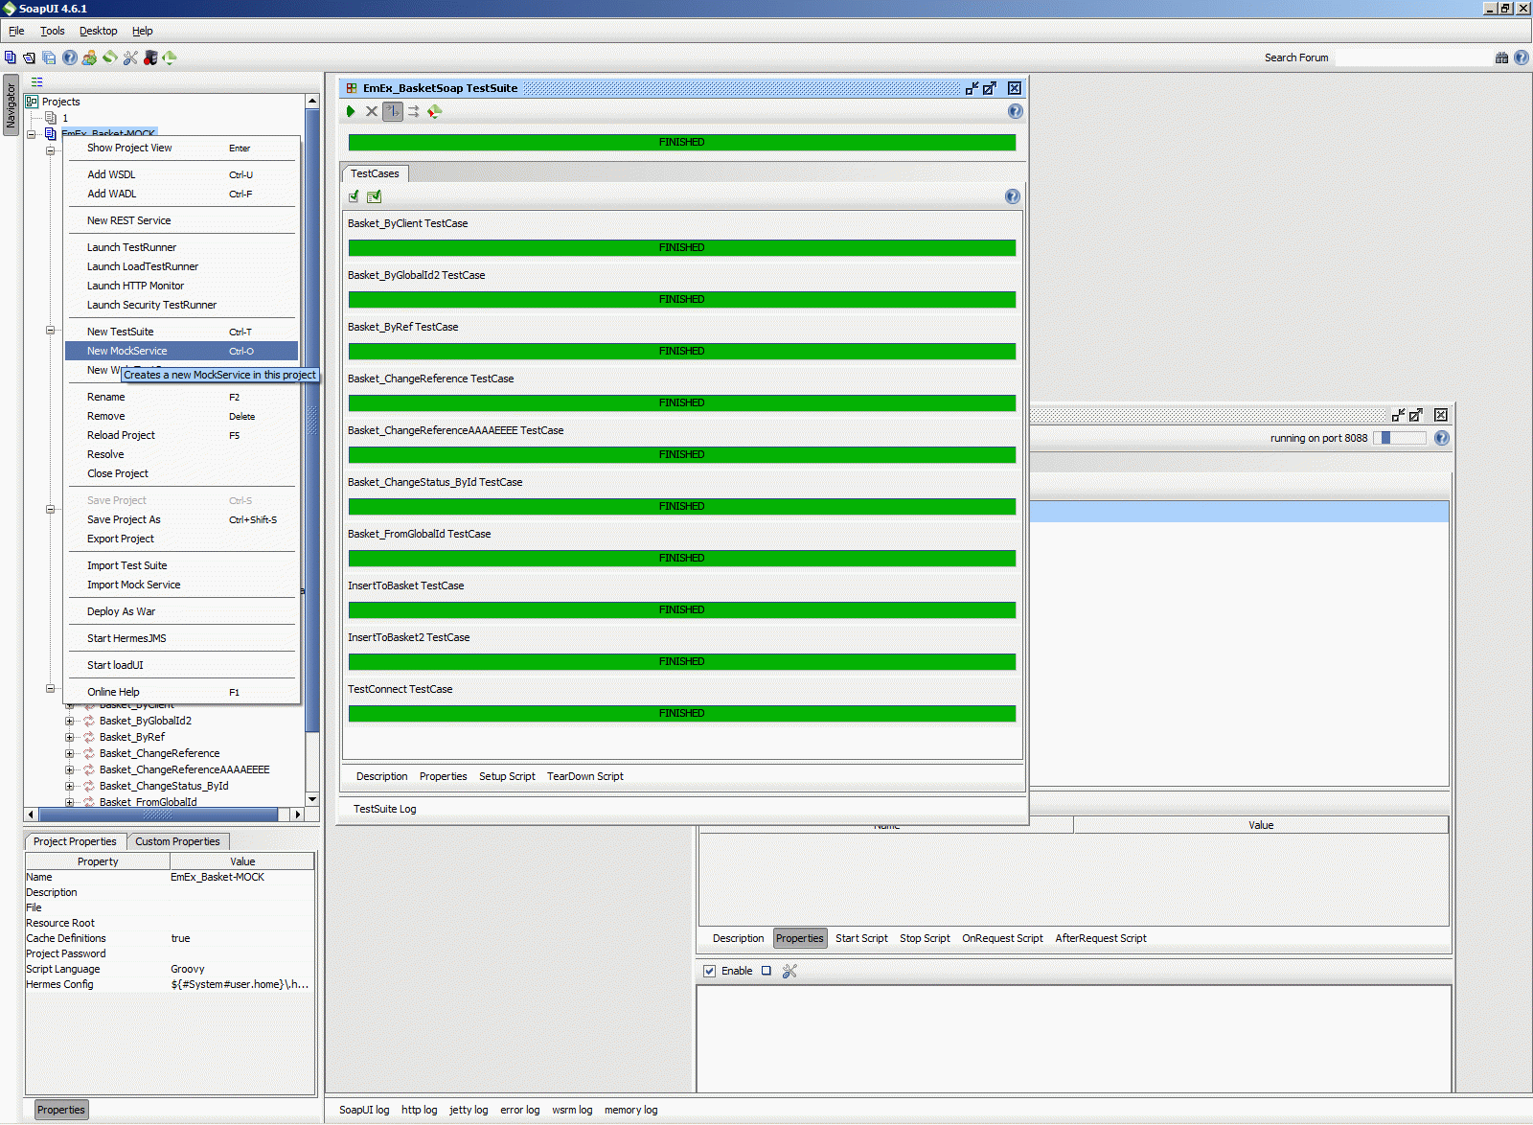
Task: Expand the Basket_ChangeReference tree node
Action: 69,753
